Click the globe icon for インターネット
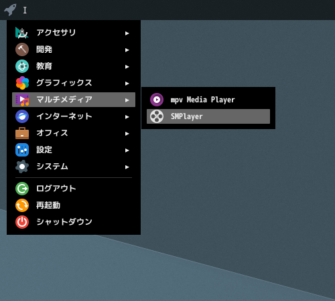This screenshot has width=335, height=301. click(x=22, y=116)
